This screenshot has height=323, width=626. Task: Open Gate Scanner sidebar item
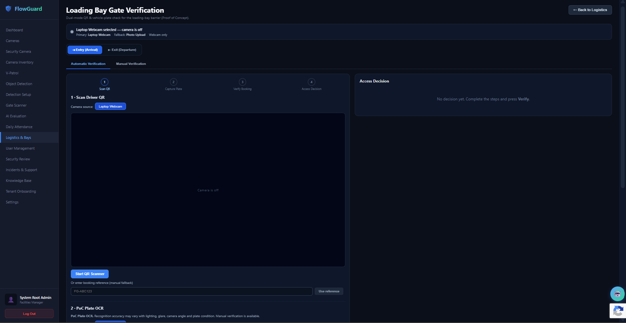tap(29, 105)
